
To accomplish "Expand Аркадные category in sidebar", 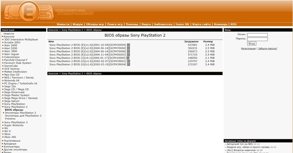I will 3,144.
